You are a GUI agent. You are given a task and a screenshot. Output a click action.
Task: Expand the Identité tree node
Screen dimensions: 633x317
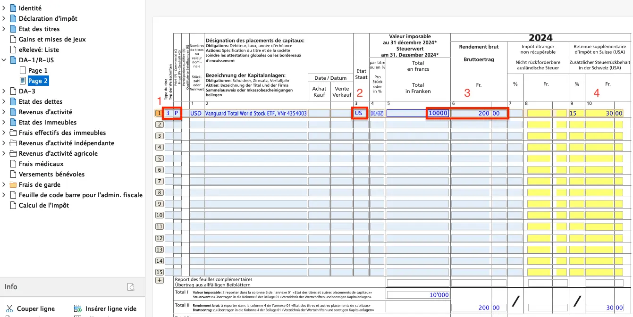tap(4, 8)
